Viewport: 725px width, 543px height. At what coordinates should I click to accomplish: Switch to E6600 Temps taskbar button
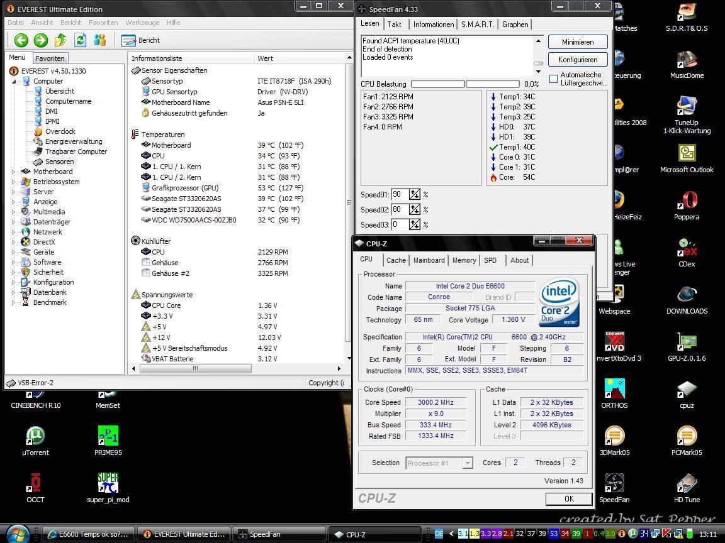pyautogui.click(x=89, y=534)
